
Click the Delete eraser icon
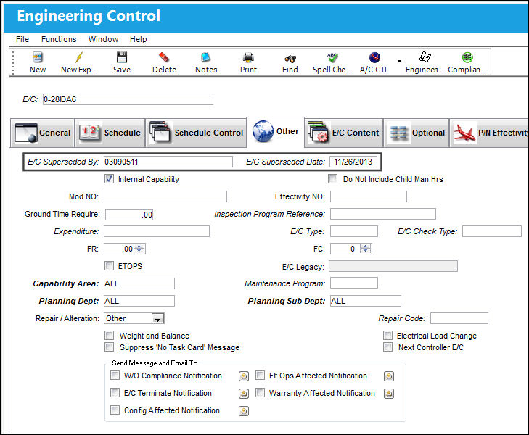pyautogui.click(x=164, y=57)
